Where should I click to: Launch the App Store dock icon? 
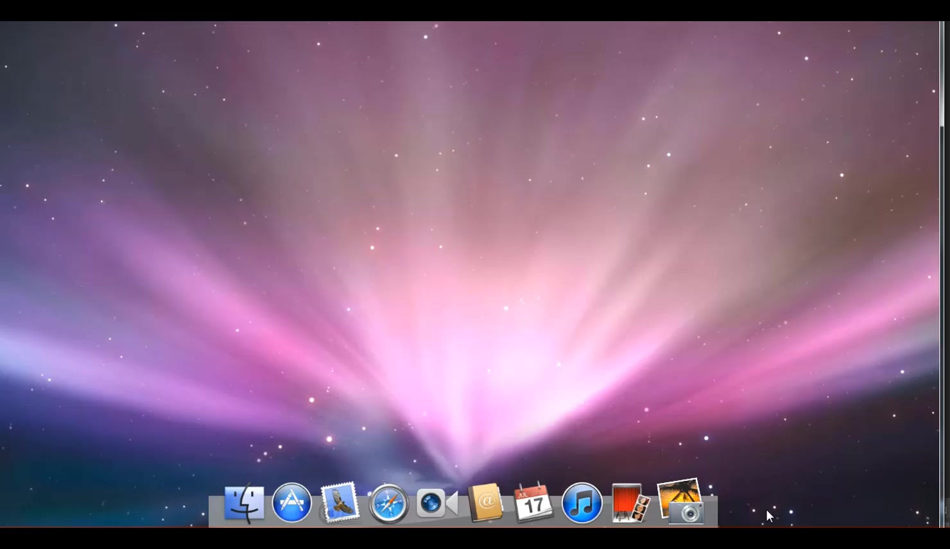point(292,503)
